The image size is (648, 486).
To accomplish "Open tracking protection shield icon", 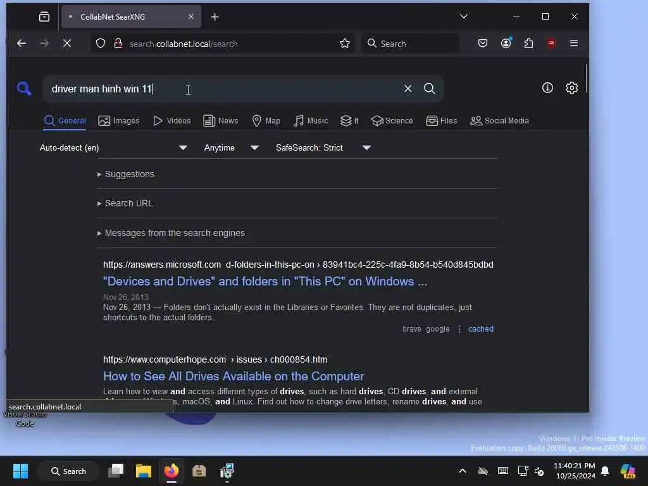I will 101,44.
